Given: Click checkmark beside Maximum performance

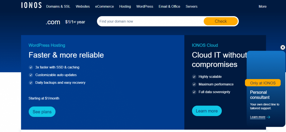Looking at the screenshot, I should tap(194, 84).
